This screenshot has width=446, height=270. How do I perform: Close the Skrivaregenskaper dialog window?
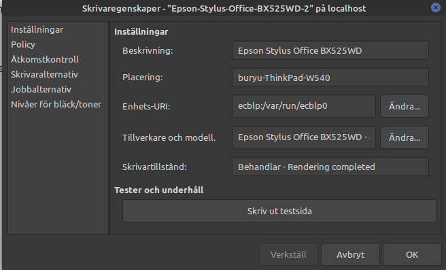pos(436,7)
